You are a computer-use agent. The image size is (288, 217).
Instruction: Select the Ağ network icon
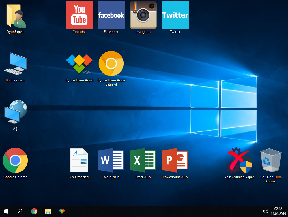(16, 112)
